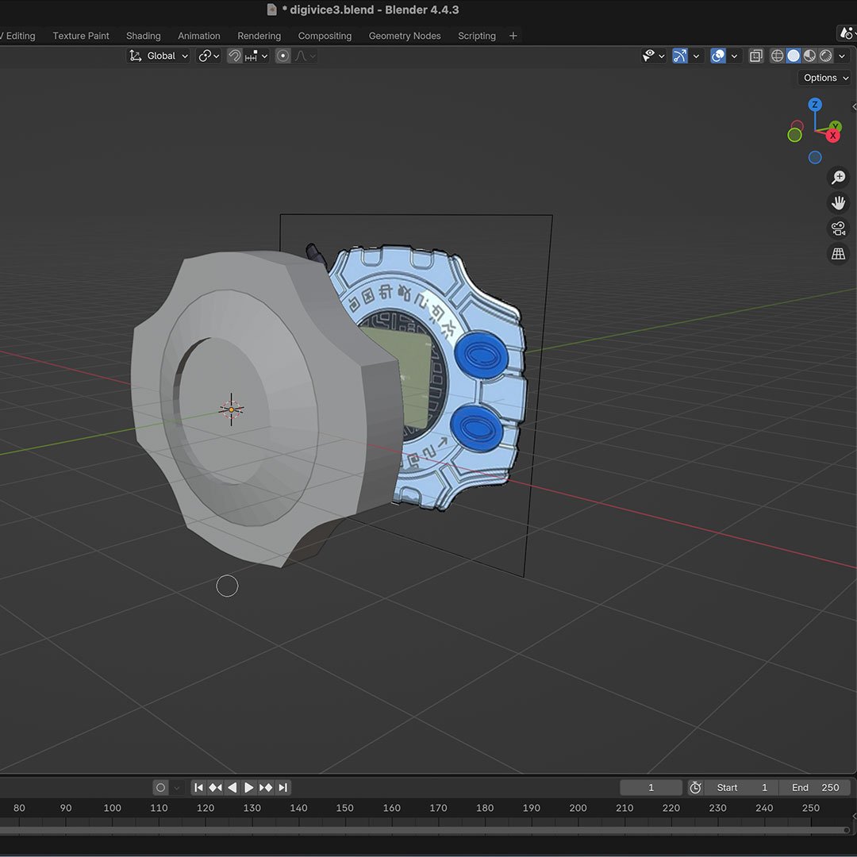
Task: Open the Animation workspace tab
Action: pyautogui.click(x=199, y=36)
